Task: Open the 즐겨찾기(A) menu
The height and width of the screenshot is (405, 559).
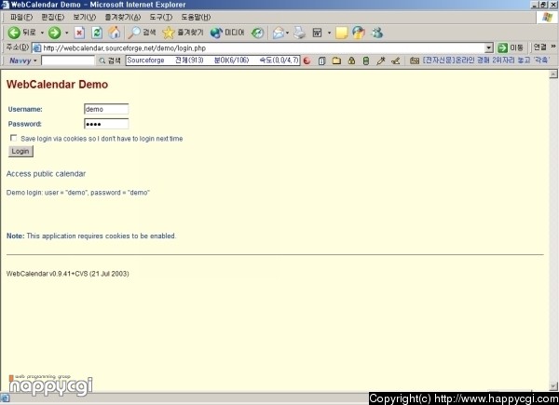Action: (123, 17)
